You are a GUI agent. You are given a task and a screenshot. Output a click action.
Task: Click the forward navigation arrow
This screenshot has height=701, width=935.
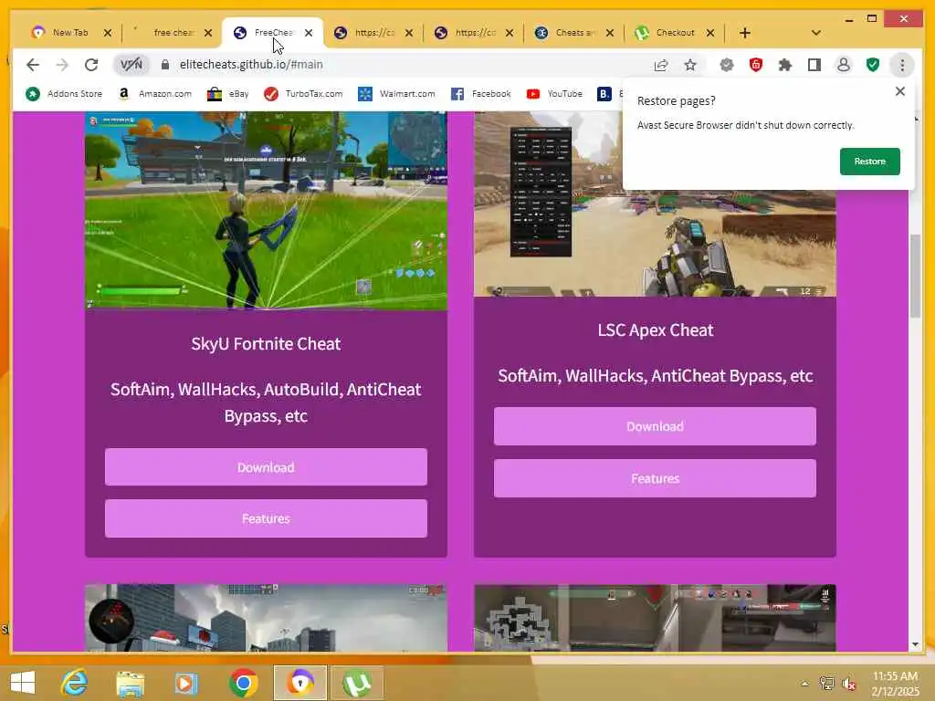tap(62, 65)
